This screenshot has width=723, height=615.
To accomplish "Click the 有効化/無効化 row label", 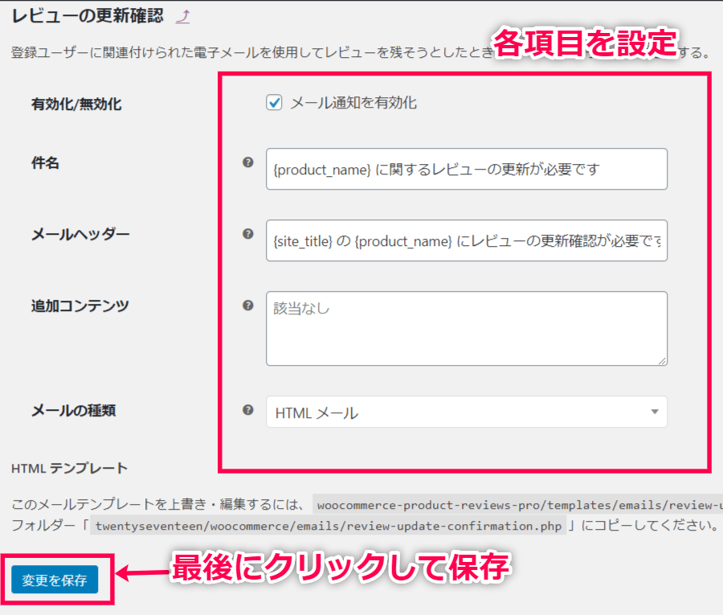I will point(76,104).
